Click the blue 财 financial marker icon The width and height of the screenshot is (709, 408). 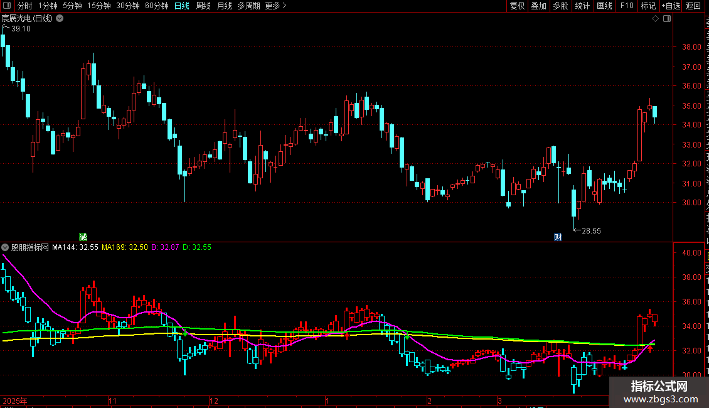558,237
